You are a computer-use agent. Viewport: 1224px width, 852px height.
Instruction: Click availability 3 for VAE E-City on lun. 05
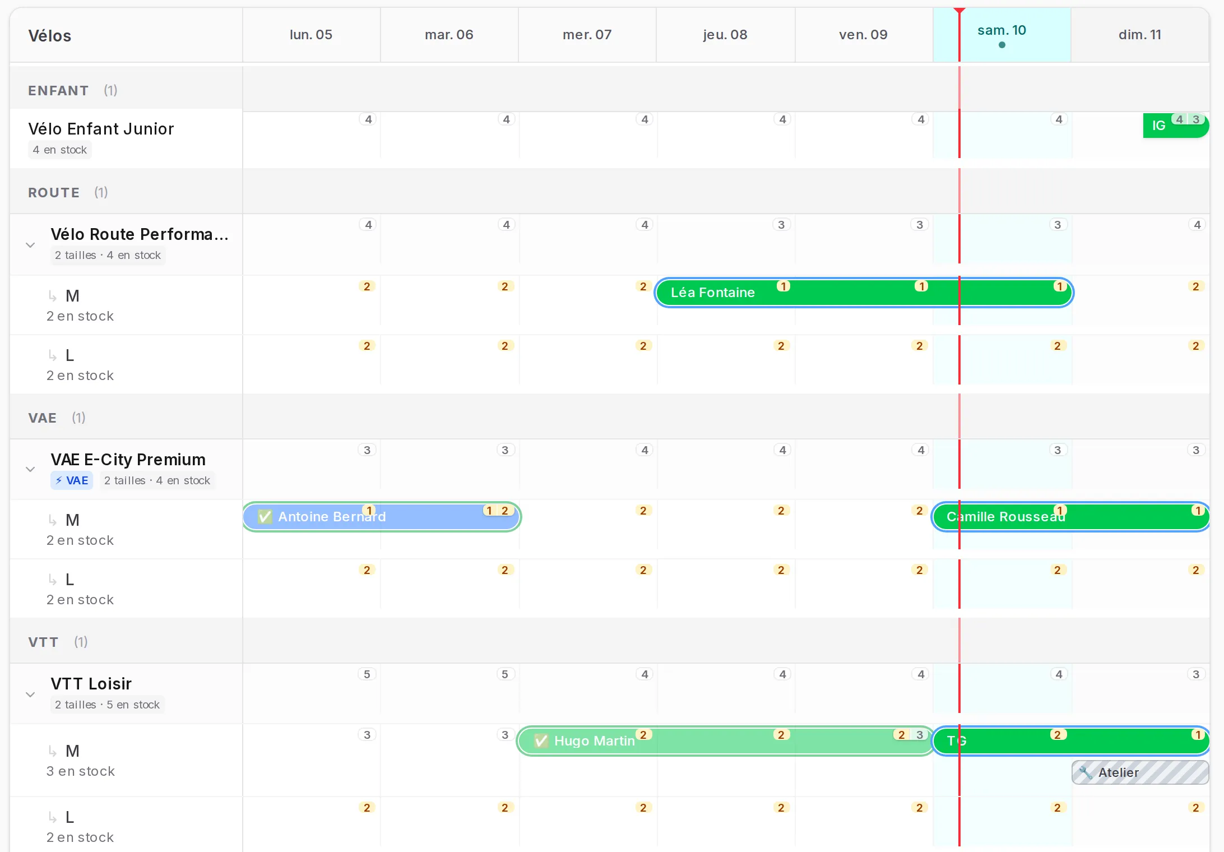(367, 450)
